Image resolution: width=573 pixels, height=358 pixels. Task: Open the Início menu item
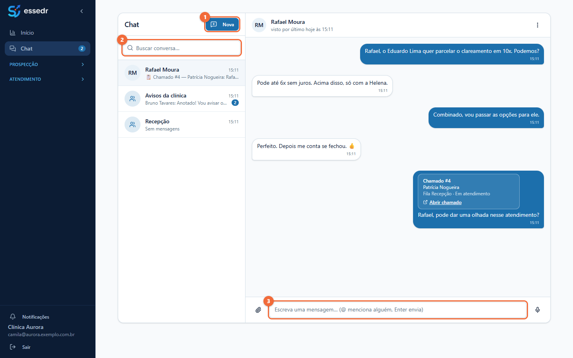pos(47,33)
